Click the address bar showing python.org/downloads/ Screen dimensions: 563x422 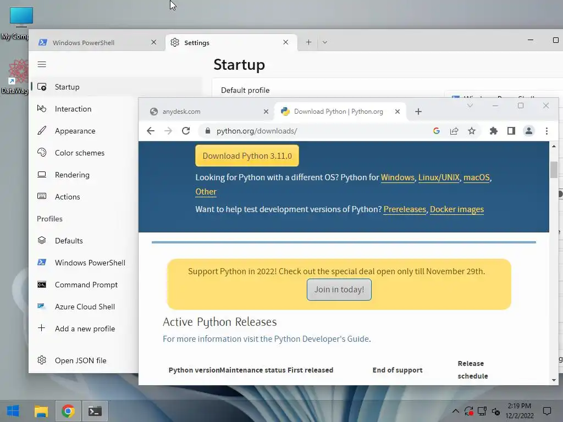click(x=256, y=131)
